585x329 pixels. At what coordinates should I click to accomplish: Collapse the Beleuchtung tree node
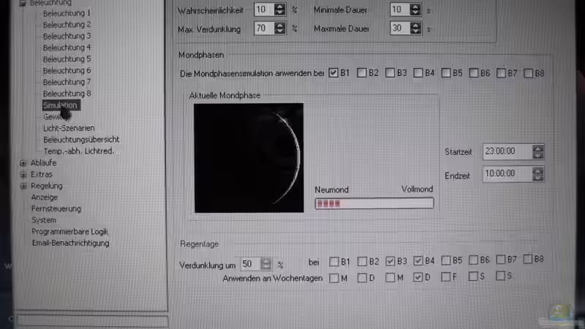[23, 3]
